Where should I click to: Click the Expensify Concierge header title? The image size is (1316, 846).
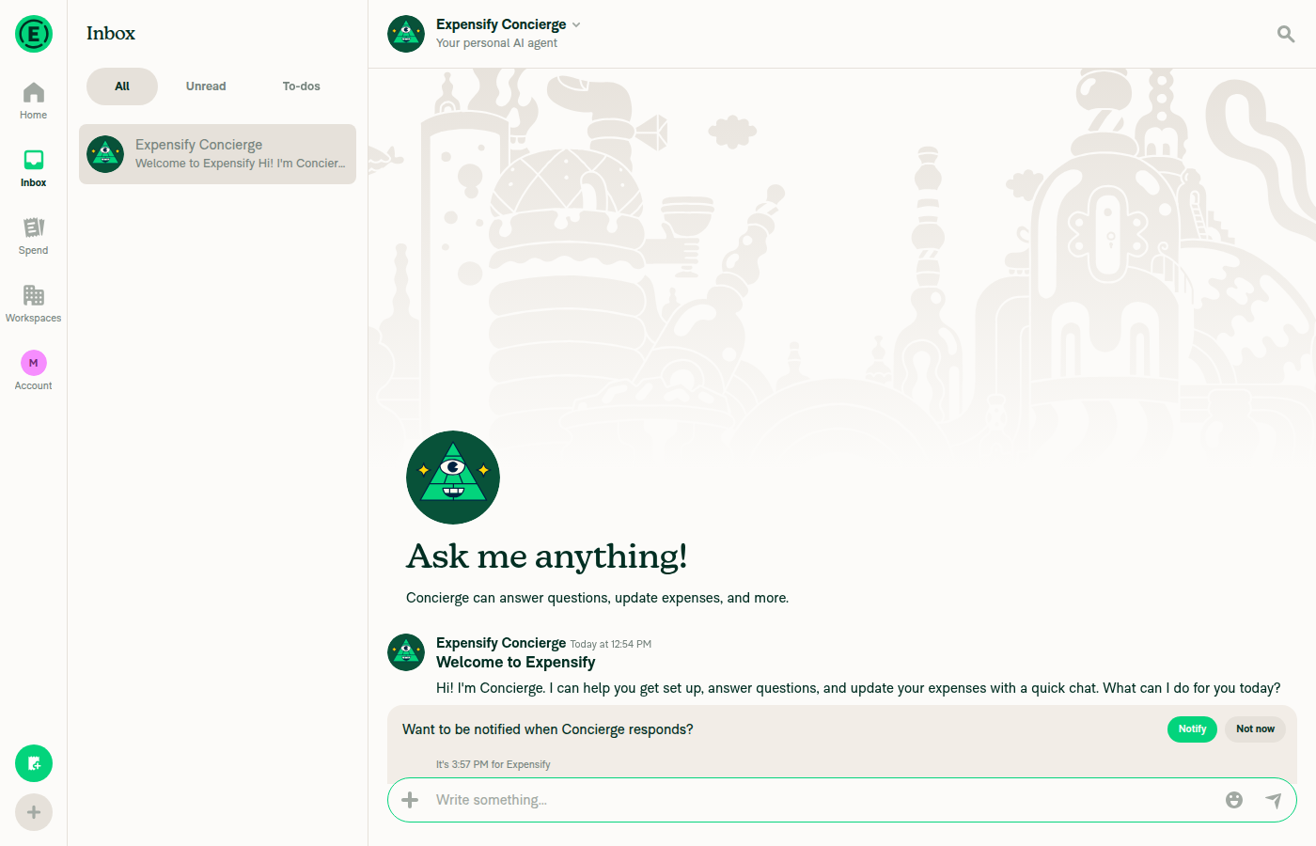[x=501, y=24]
